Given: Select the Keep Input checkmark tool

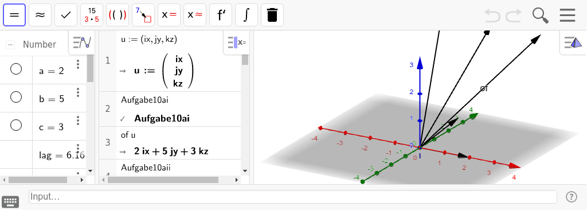Looking at the screenshot, I should tap(66, 15).
